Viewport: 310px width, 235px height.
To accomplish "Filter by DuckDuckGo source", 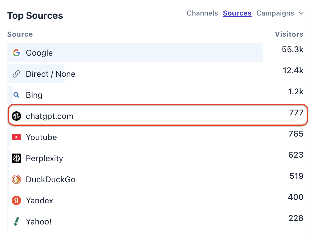I will [51, 180].
